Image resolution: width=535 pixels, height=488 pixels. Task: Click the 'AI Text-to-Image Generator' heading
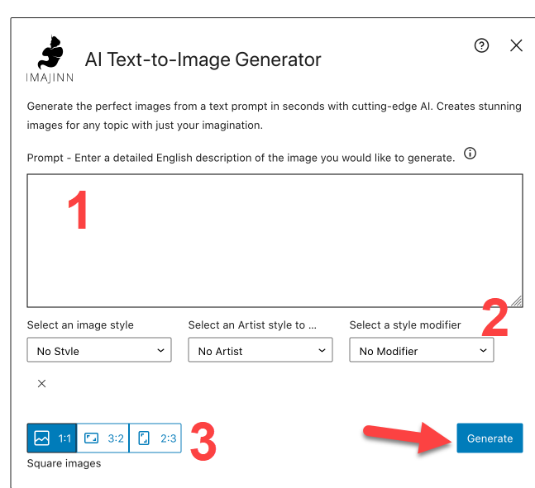coord(203,59)
